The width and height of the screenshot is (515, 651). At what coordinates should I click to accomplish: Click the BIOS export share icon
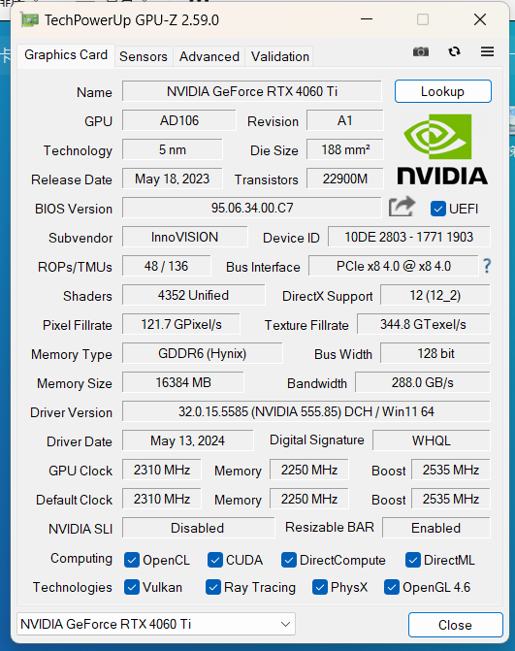point(402,207)
